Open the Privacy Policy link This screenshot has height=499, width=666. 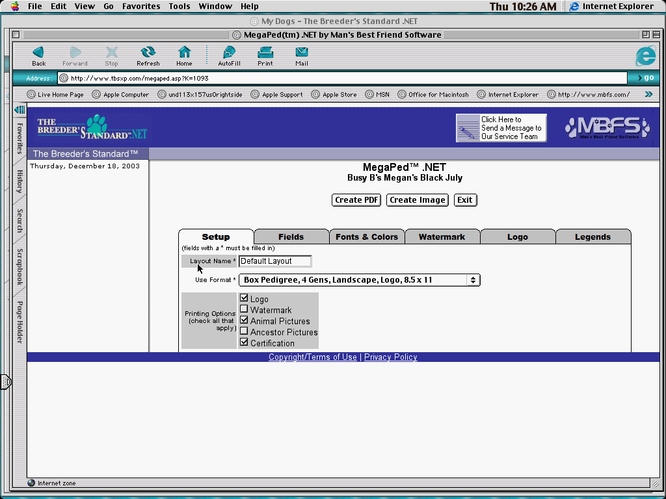(x=390, y=357)
